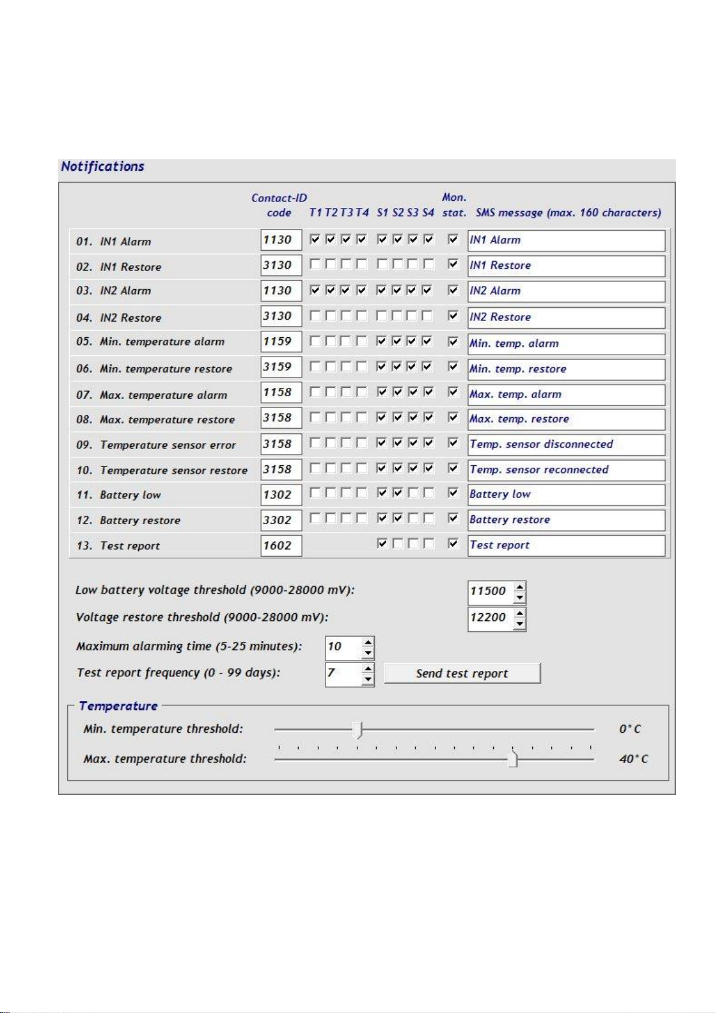Click the Send test report button

[x=462, y=673]
